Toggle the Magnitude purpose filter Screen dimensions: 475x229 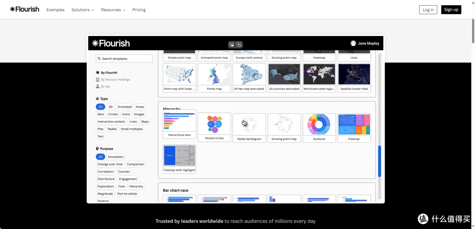105,193
